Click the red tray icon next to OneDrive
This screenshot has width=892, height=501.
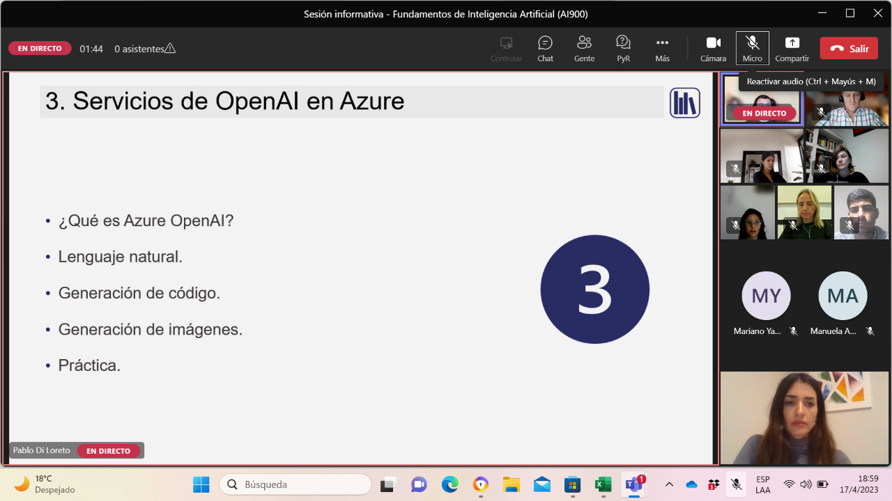coord(714,484)
